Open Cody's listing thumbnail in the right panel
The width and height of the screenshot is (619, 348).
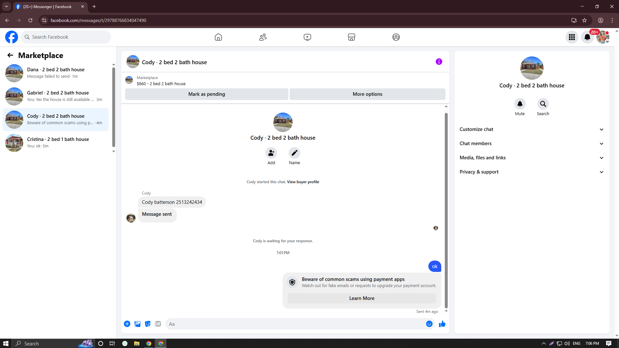click(x=532, y=68)
